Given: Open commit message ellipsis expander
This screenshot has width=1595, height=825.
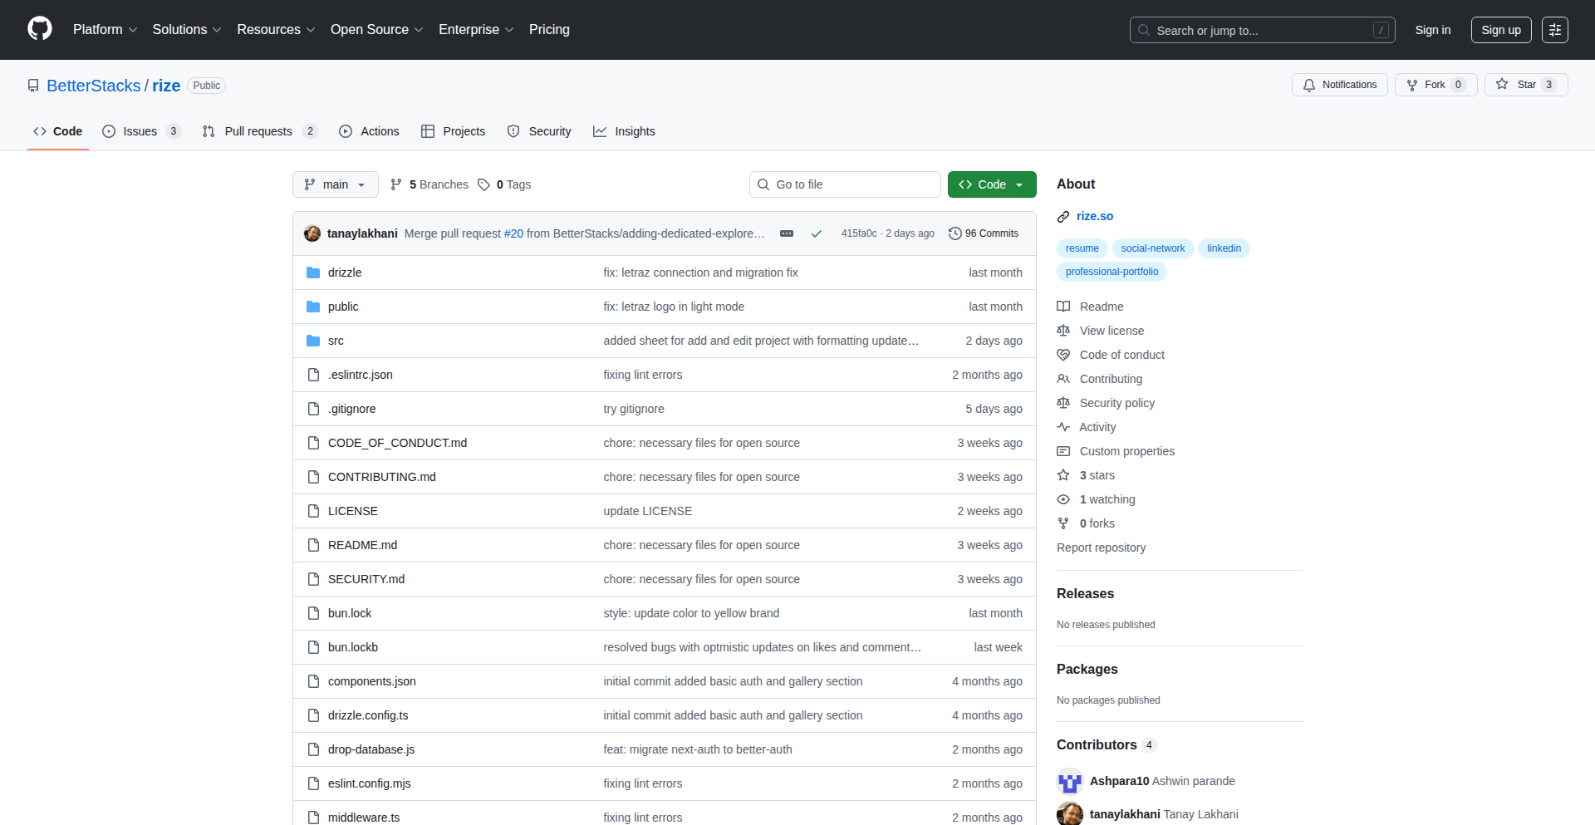Looking at the screenshot, I should click(786, 233).
